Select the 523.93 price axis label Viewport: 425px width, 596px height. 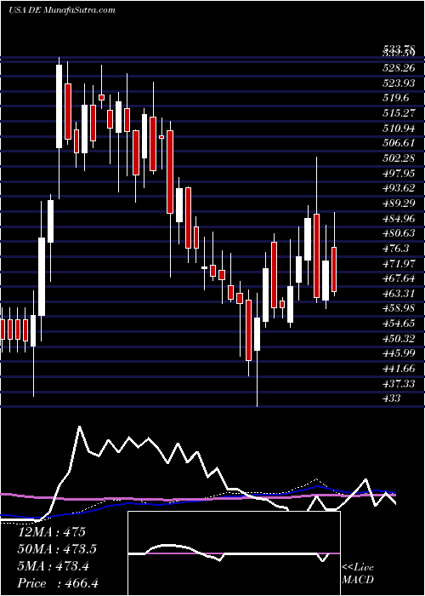click(400, 84)
